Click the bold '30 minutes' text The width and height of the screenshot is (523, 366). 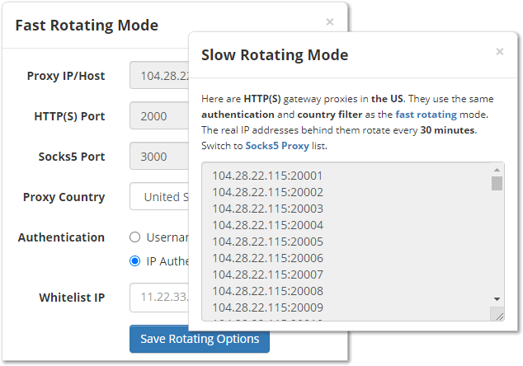point(447,130)
